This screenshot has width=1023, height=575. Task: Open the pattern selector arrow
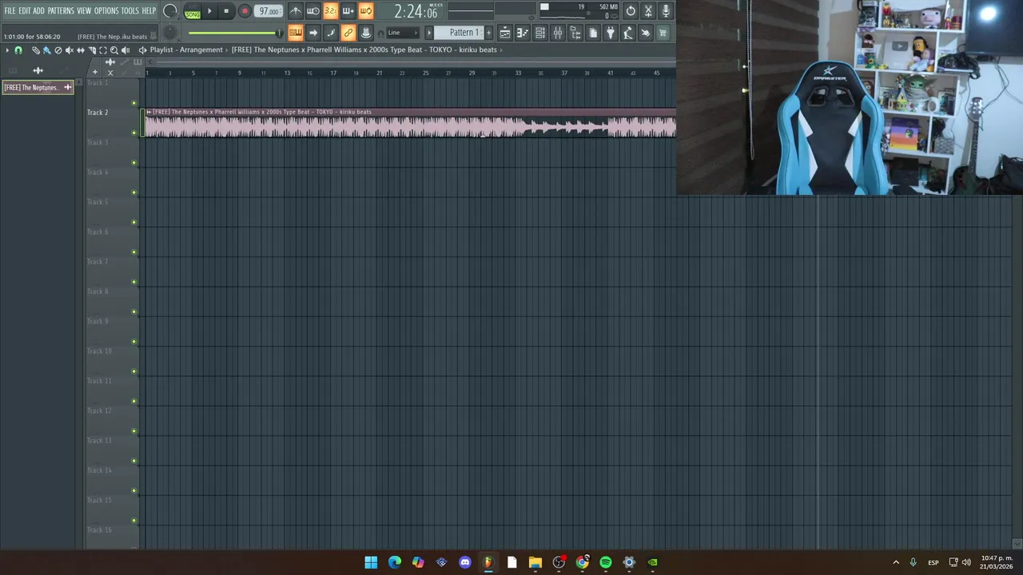[429, 33]
